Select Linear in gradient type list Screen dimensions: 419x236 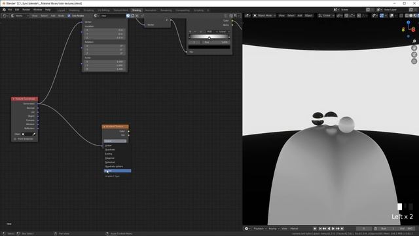pyautogui.click(x=117, y=146)
